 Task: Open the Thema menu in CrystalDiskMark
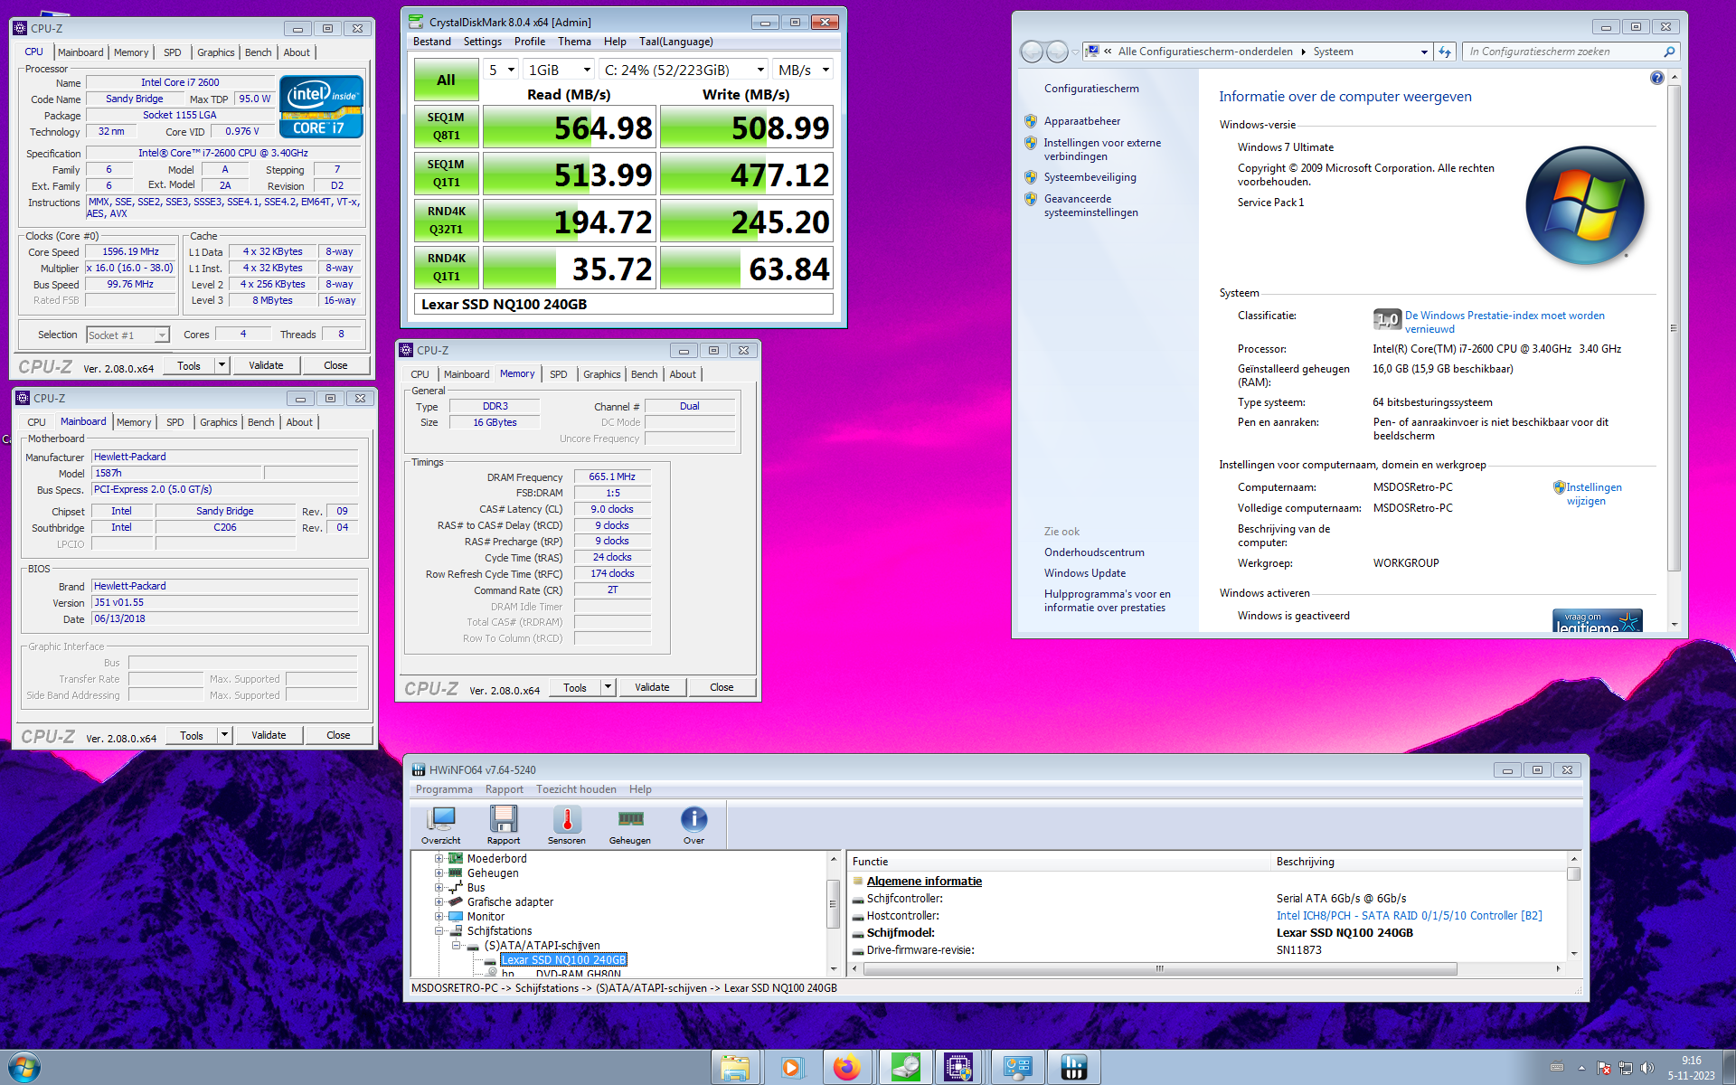pos(574,42)
